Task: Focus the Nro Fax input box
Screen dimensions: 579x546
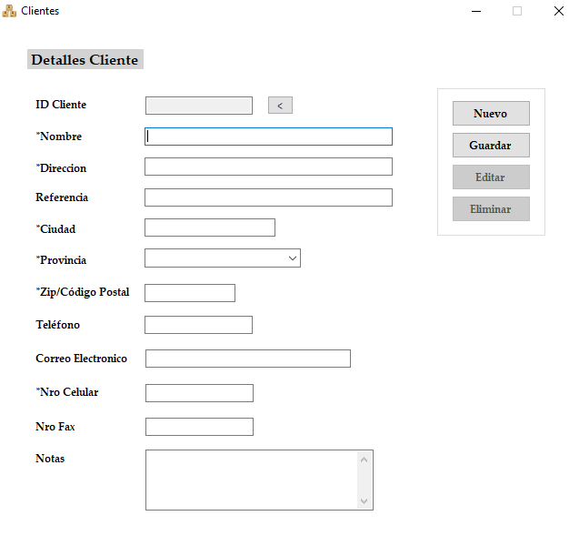Action: point(199,427)
